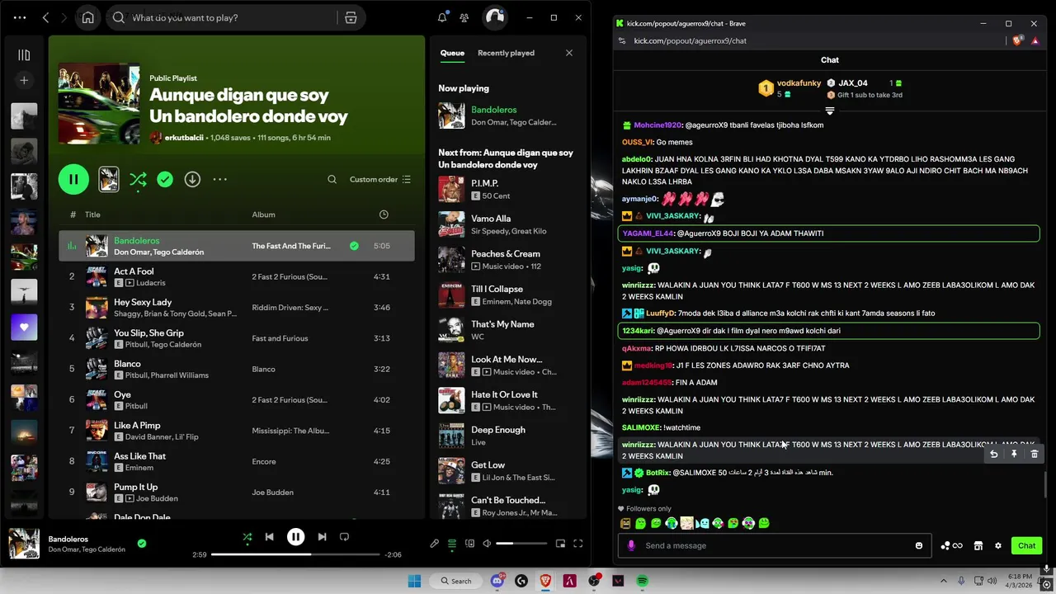The height and width of the screenshot is (594, 1056).
Task: Adjust the Spotify volume slider
Action: (x=521, y=544)
